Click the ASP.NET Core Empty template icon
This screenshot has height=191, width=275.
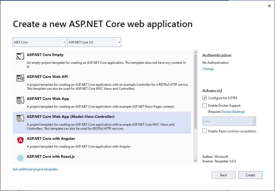tap(20, 56)
